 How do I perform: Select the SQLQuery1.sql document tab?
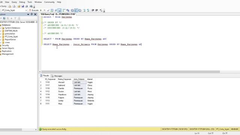click(58, 14)
